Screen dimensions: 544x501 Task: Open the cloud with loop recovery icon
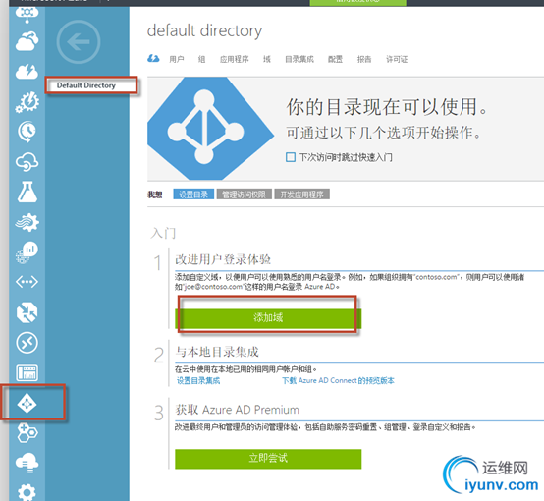coord(27,162)
